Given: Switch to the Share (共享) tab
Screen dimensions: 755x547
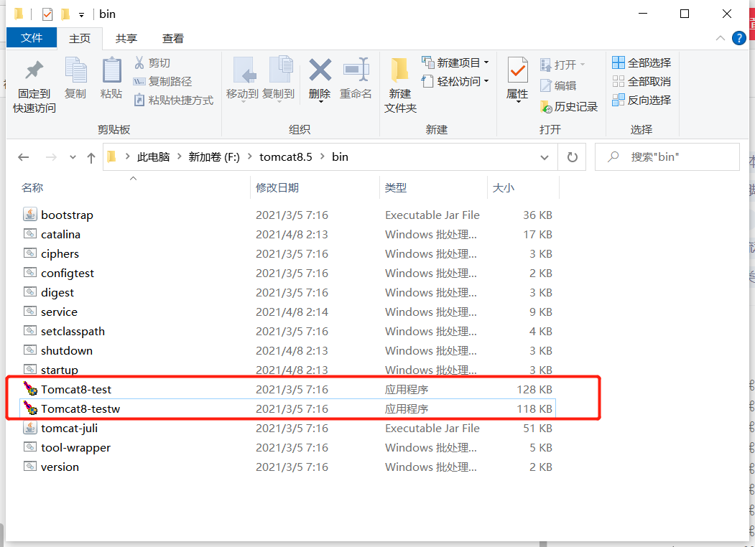Looking at the screenshot, I should click(x=126, y=39).
